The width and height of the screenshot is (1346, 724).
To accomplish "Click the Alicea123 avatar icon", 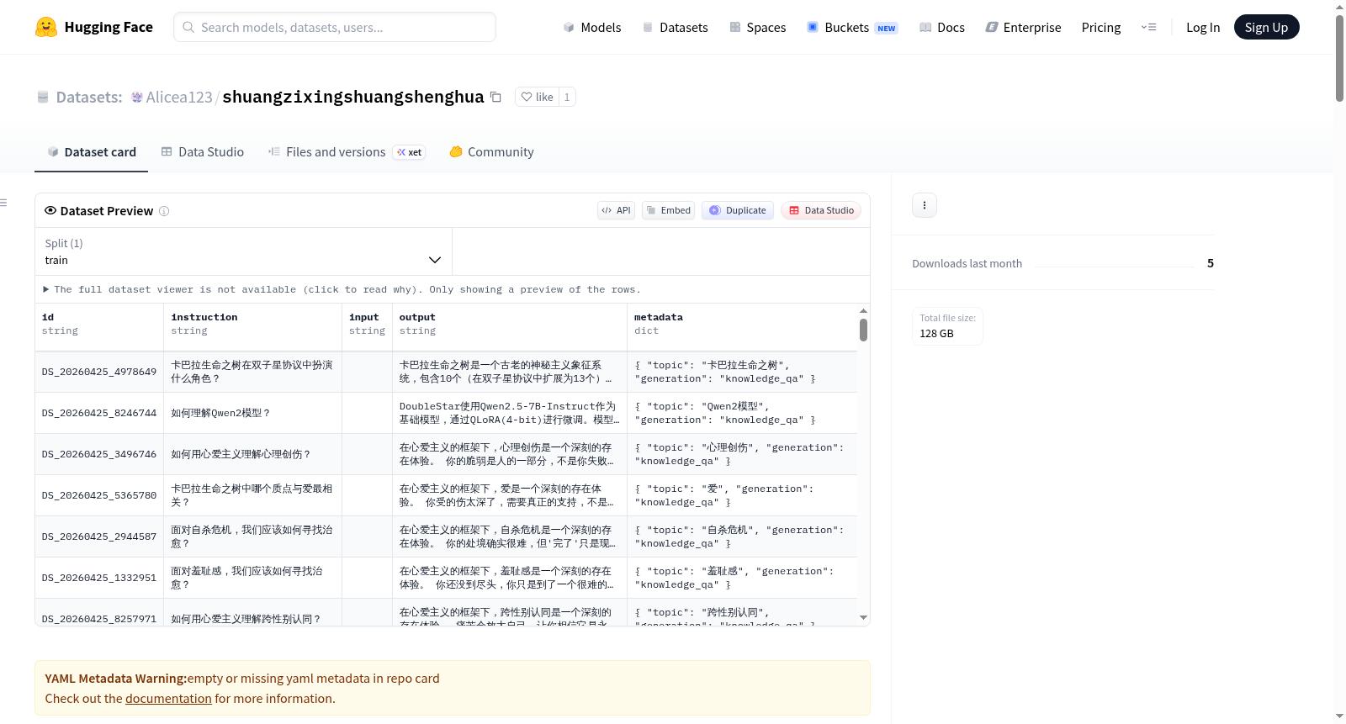I will pos(137,98).
